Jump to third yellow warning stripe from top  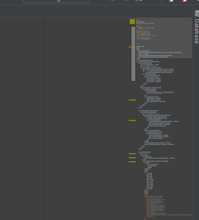pos(132,120)
